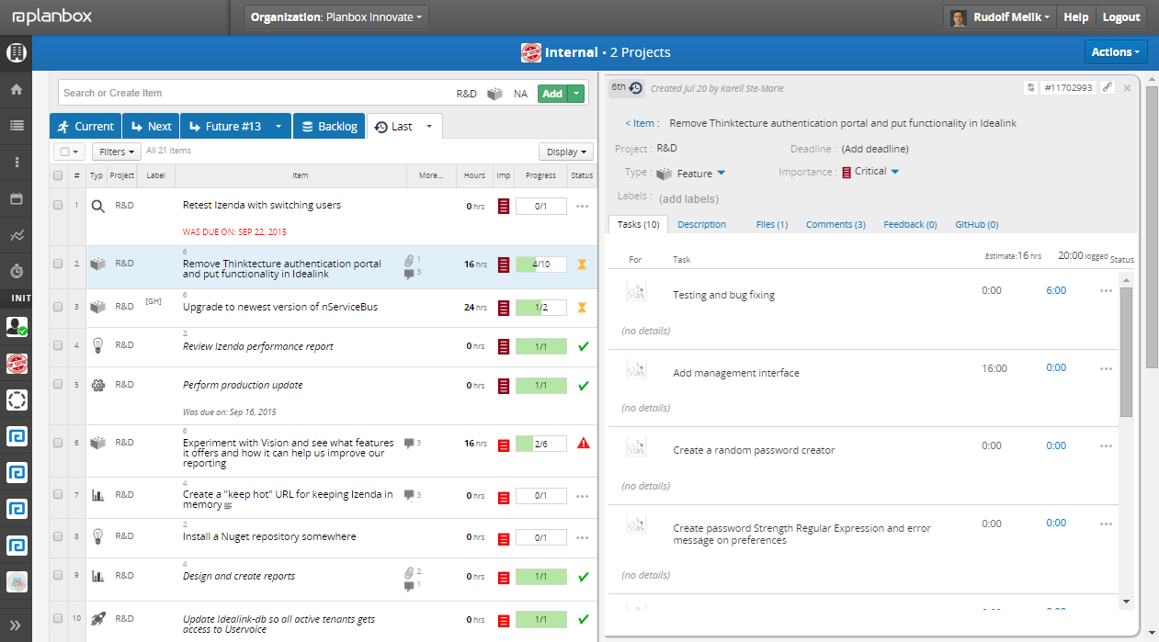Click the organization building icon at sidebar top
This screenshot has width=1159, height=642.
pos(16,53)
